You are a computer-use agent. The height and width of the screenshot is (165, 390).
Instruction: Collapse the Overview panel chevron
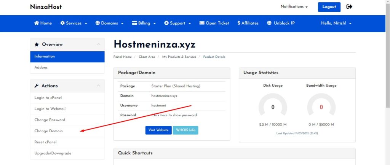pyautogui.click(x=99, y=44)
